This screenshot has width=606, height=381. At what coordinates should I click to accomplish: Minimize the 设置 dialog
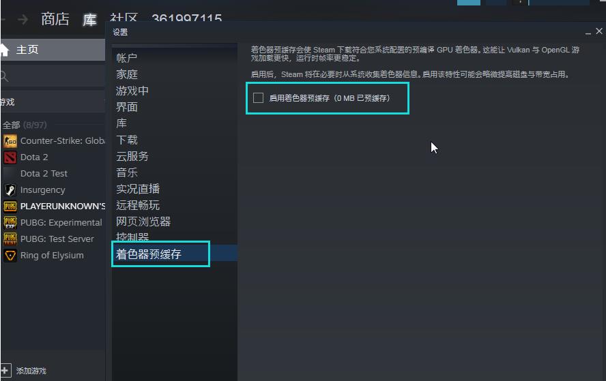point(588,33)
